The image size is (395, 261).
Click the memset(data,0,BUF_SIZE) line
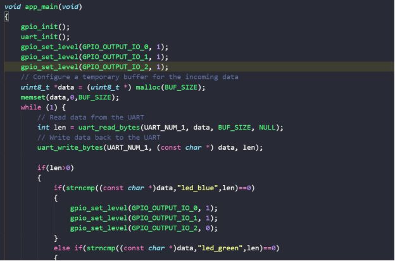pos(70,97)
